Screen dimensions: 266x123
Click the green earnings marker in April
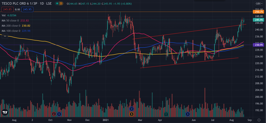166,114
